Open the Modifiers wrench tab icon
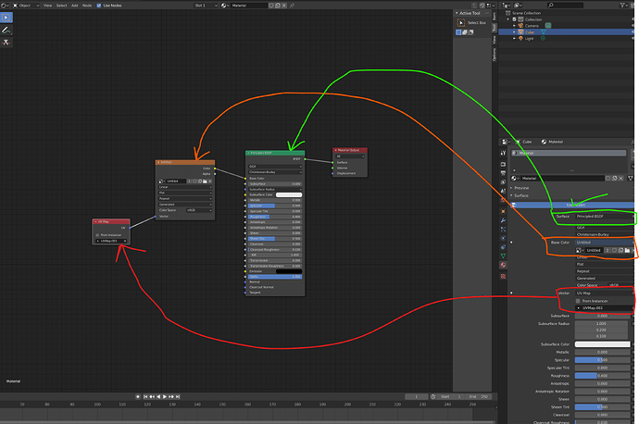 click(503, 220)
